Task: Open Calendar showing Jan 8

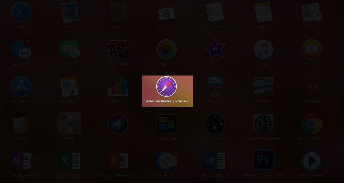Action: click(x=166, y=13)
